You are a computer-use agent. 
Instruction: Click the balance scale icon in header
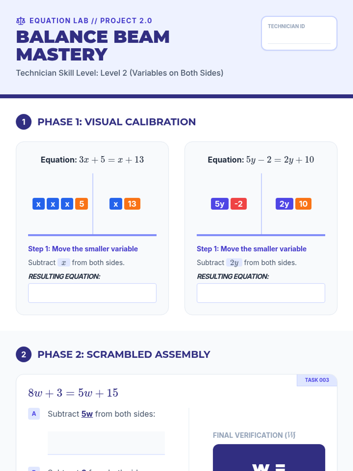(21, 21)
